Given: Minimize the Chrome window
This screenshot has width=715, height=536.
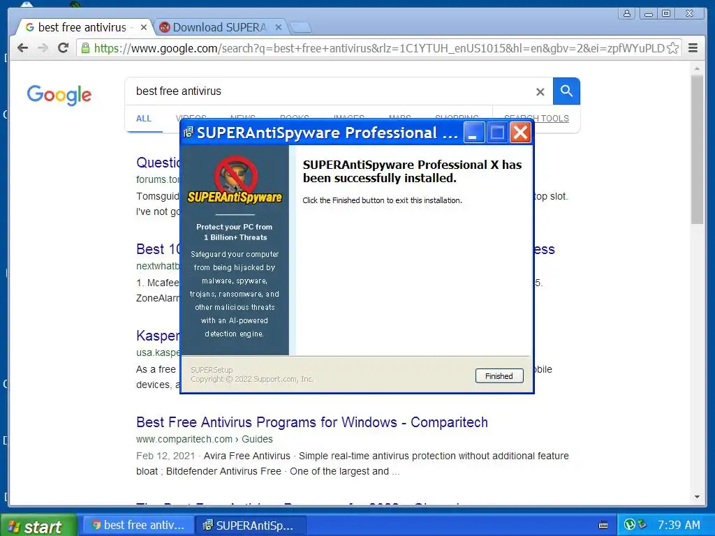Looking at the screenshot, I should point(648,13).
